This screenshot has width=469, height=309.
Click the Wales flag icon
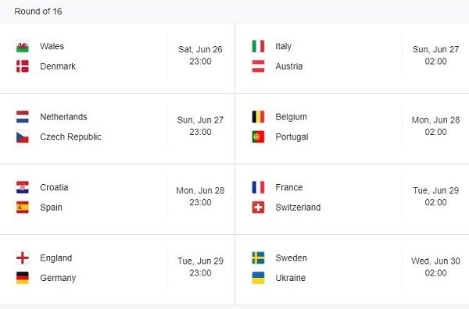tap(23, 46)
